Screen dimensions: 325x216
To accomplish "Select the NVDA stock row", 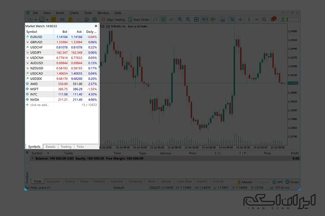I will click(61, 99).
